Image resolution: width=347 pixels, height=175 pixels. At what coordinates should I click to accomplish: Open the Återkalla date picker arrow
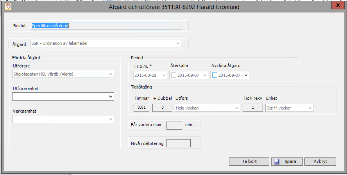205,75
